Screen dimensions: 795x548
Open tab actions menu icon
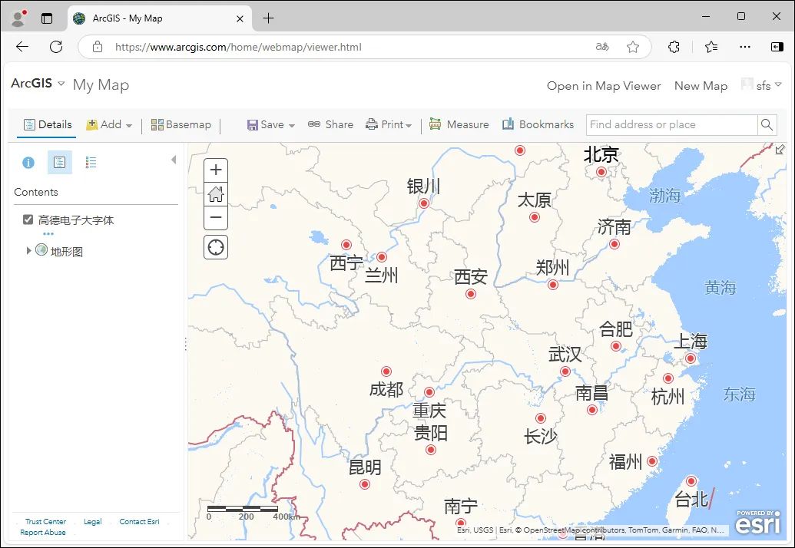coord(47,18)
